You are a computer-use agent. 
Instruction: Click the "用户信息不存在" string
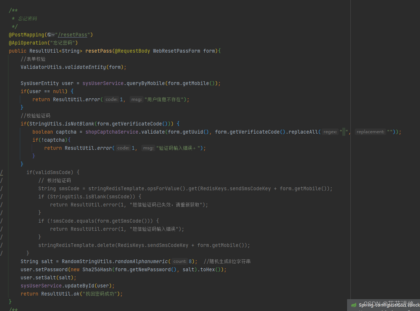point(164,100)
